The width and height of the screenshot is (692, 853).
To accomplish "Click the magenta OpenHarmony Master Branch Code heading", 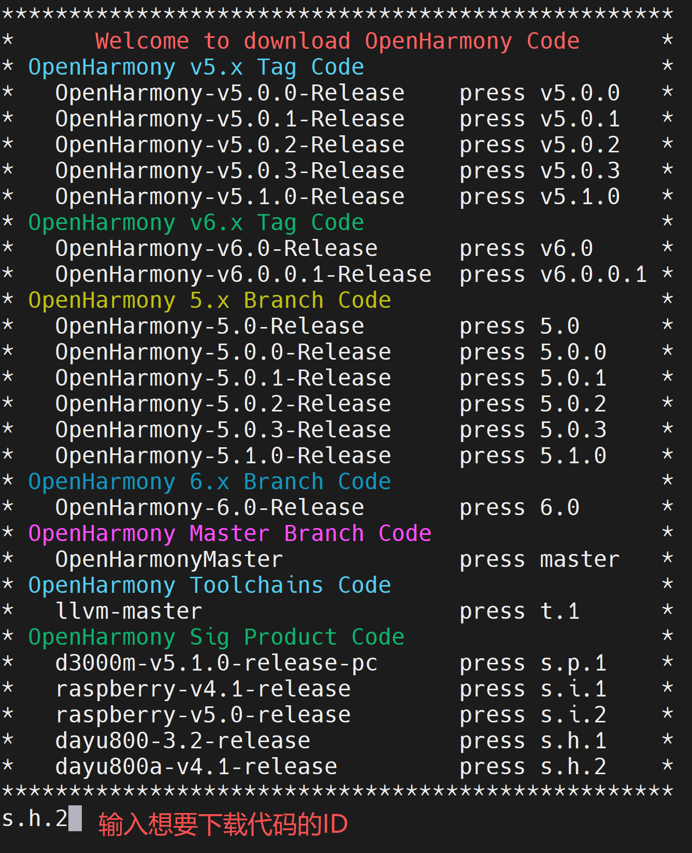I will 229,534.
